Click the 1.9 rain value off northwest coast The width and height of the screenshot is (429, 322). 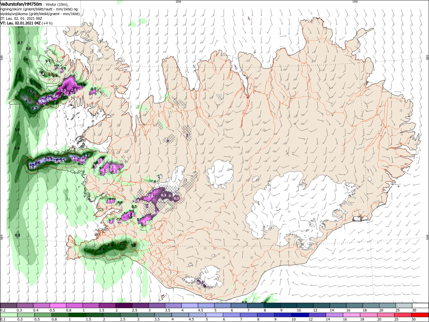coord(18,76)
